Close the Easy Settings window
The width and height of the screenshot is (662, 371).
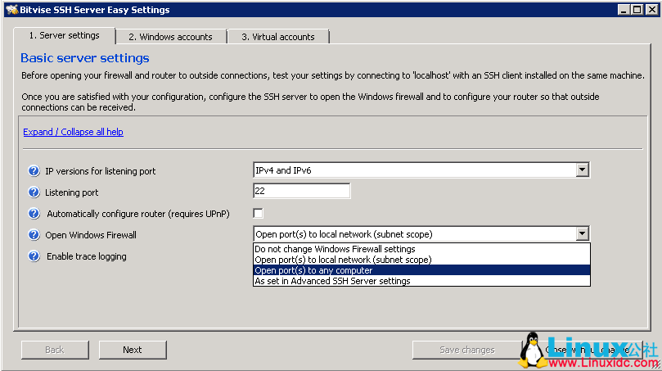click(651, 9)
